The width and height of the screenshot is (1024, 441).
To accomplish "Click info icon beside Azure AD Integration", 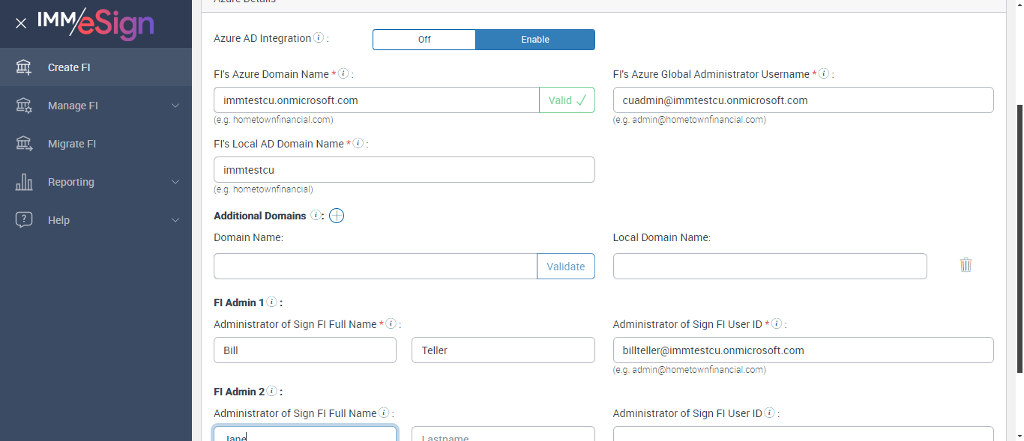I will [x=319, y=37].
